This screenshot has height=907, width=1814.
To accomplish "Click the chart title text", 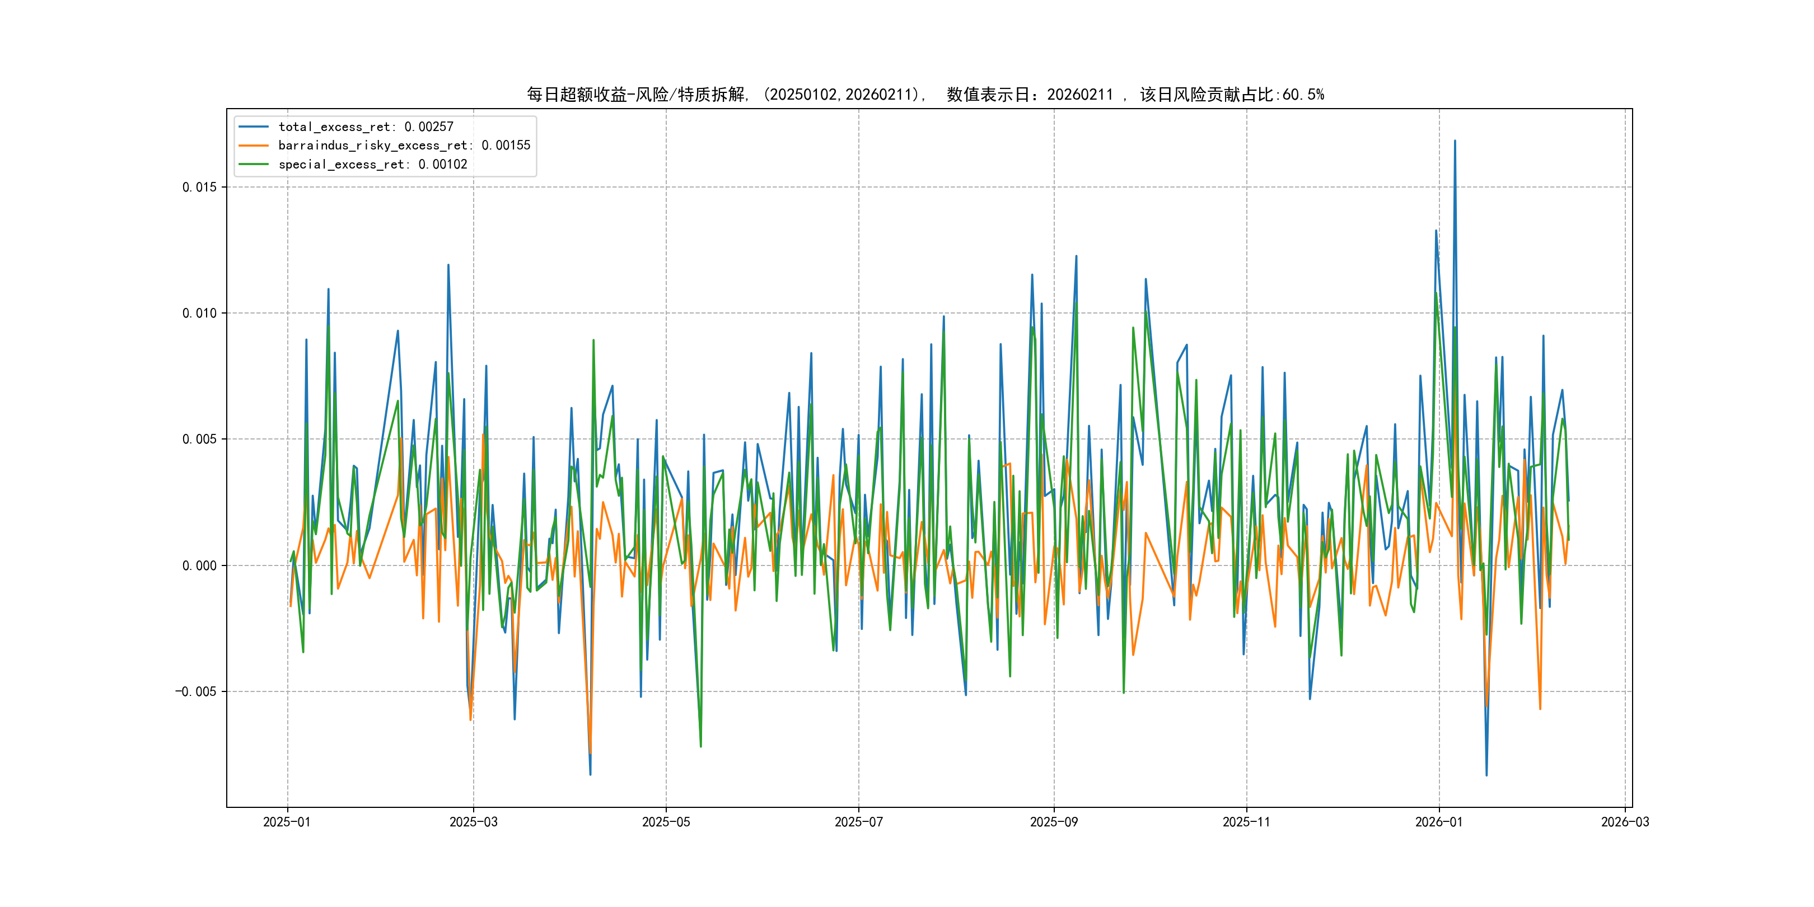I will 924,95.
